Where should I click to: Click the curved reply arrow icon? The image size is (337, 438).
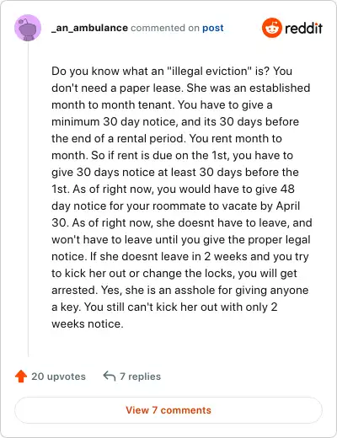(x=110, y=377)
